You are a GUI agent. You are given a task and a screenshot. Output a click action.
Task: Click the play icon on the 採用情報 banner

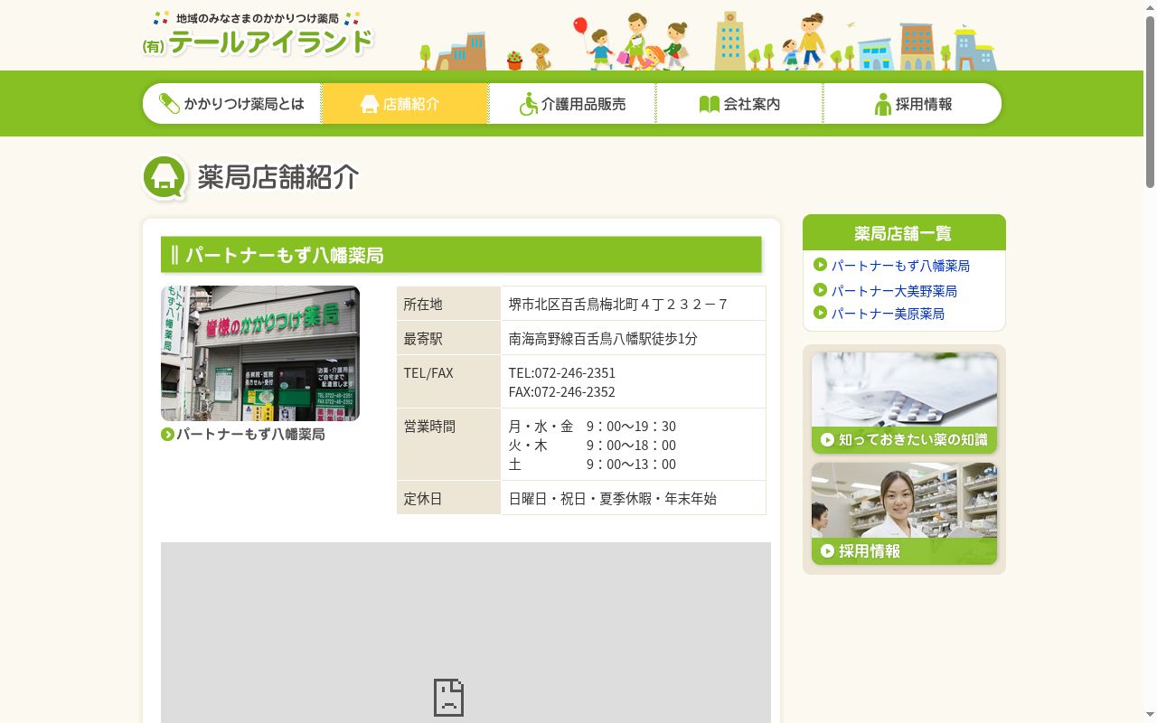point(827,551)
